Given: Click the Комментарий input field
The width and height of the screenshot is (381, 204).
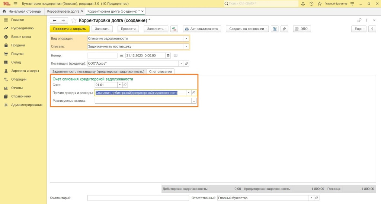Looking at the screenshot, I should [138, 198].
